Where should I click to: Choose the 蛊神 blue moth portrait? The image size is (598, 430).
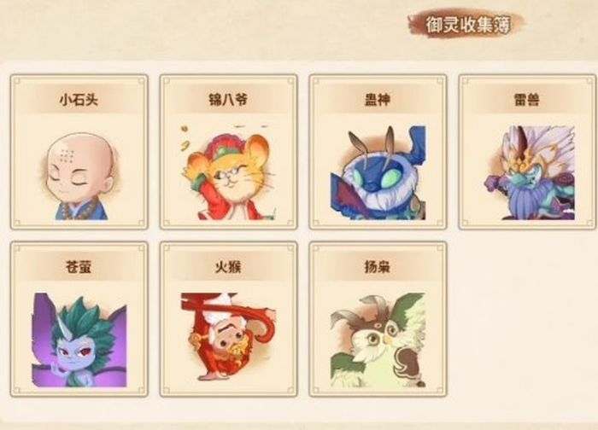pyautogui.click(x=378, y=173)
